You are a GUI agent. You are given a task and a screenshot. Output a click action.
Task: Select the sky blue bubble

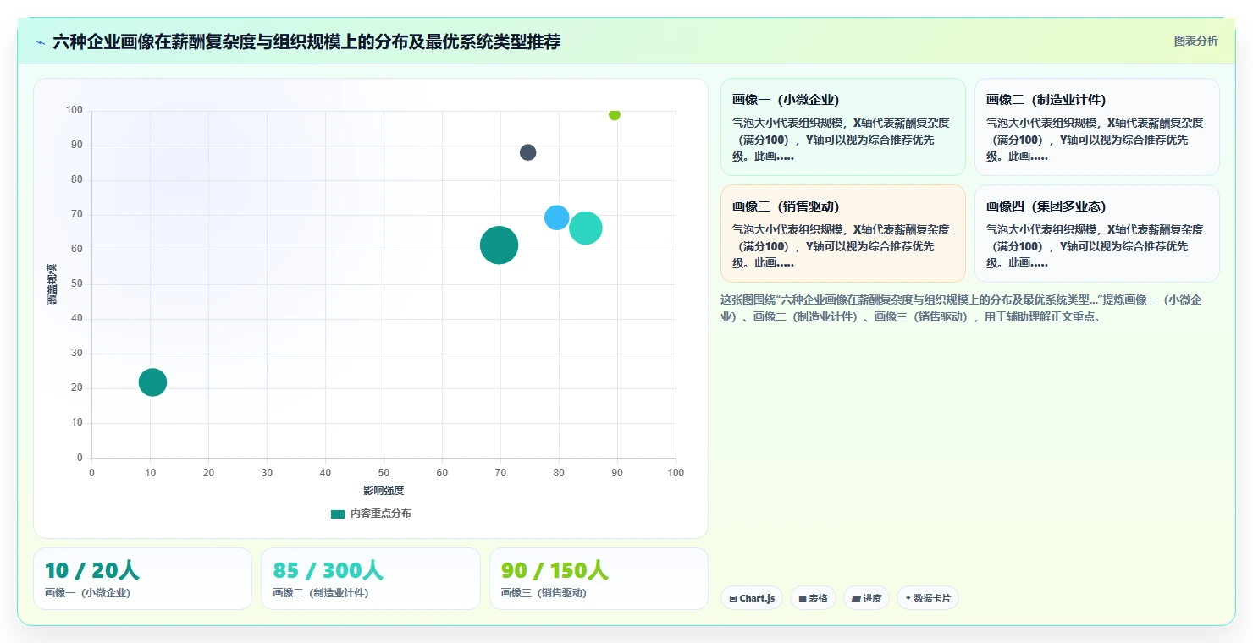click(556, 217)
